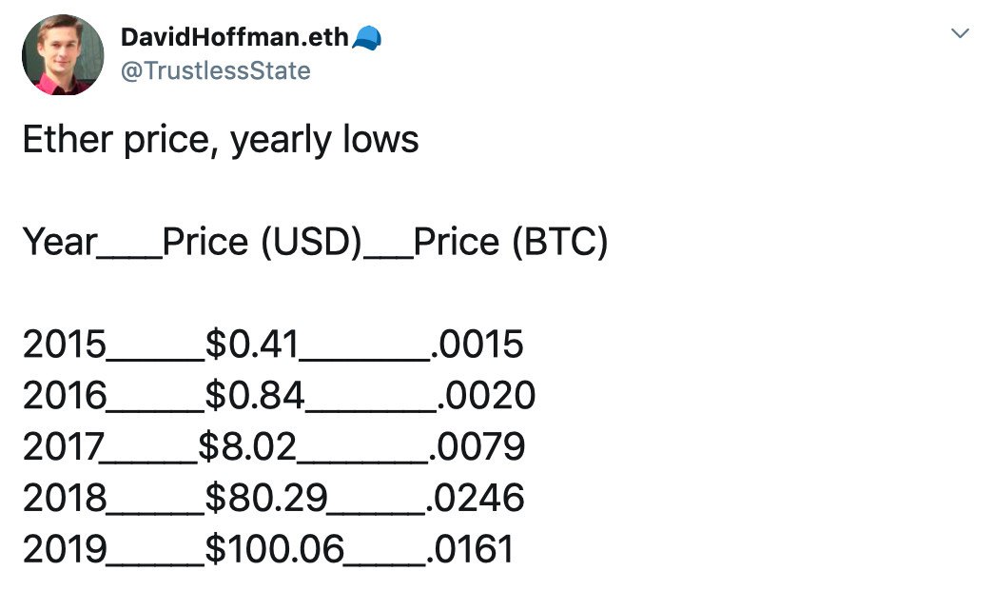Click the $0.84 price value

255,395
